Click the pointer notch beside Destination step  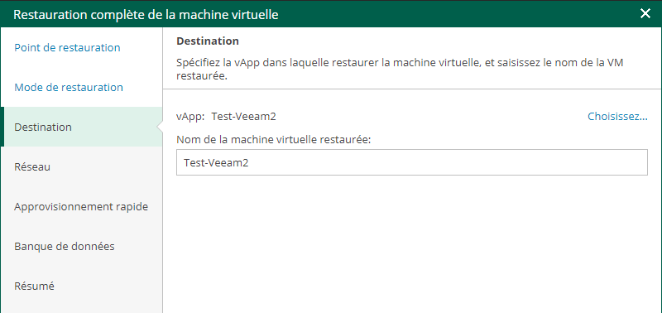tap(160, 127)
